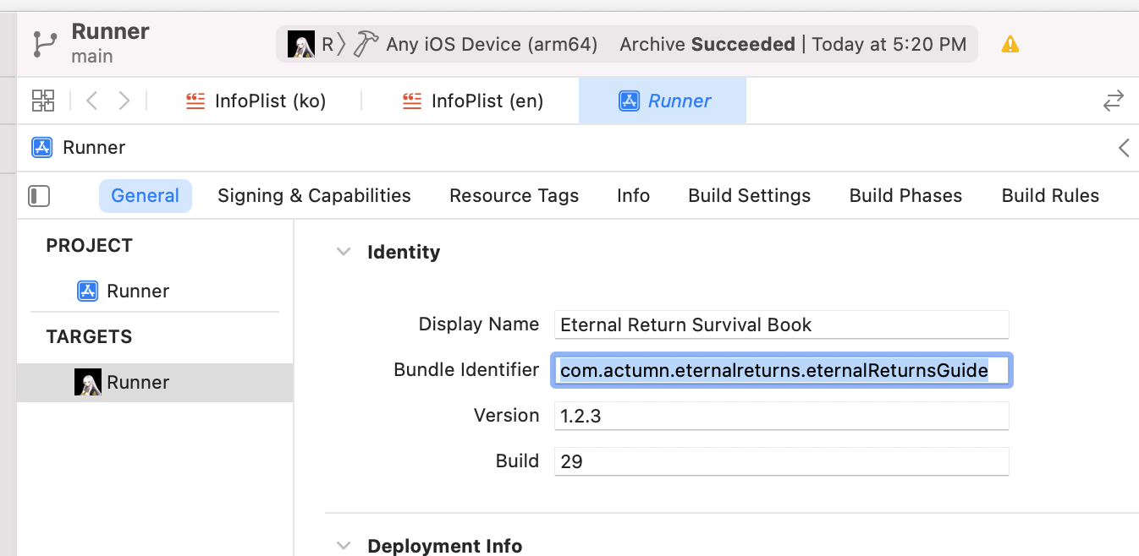The image size is (1139, 556).
Task: Click the Version field showing 1.2.3
Action: point(782,416)
